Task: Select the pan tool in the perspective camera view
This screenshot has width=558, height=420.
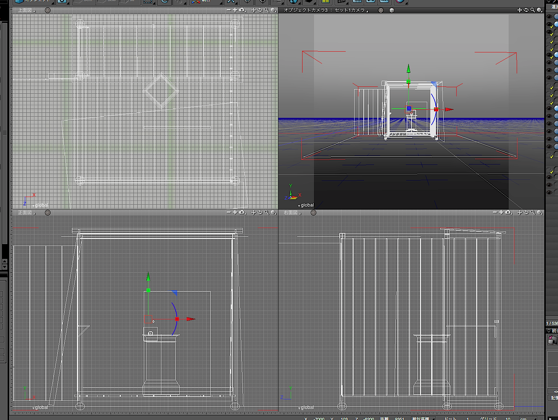Action: pyautogui.click(x=519, y=10)
